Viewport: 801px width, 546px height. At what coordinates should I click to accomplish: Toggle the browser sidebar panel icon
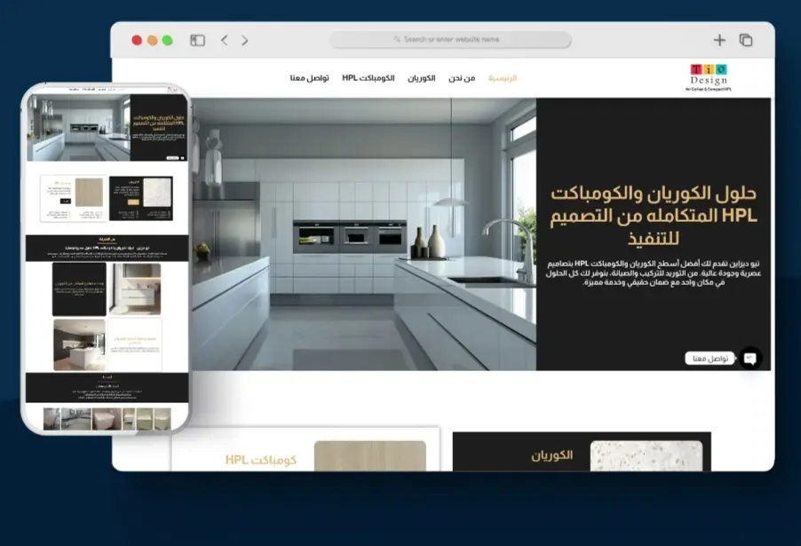pos(196,39)
